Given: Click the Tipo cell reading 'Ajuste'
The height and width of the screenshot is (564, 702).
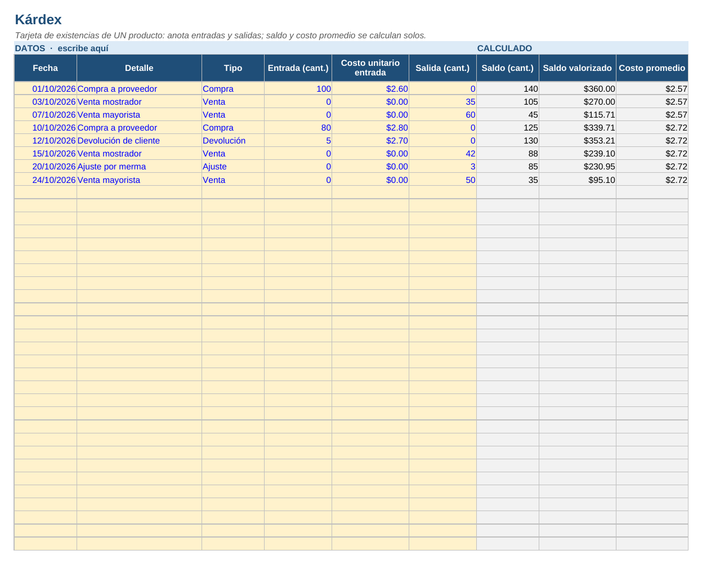Looking at the screenshot, I should [233, 167].
